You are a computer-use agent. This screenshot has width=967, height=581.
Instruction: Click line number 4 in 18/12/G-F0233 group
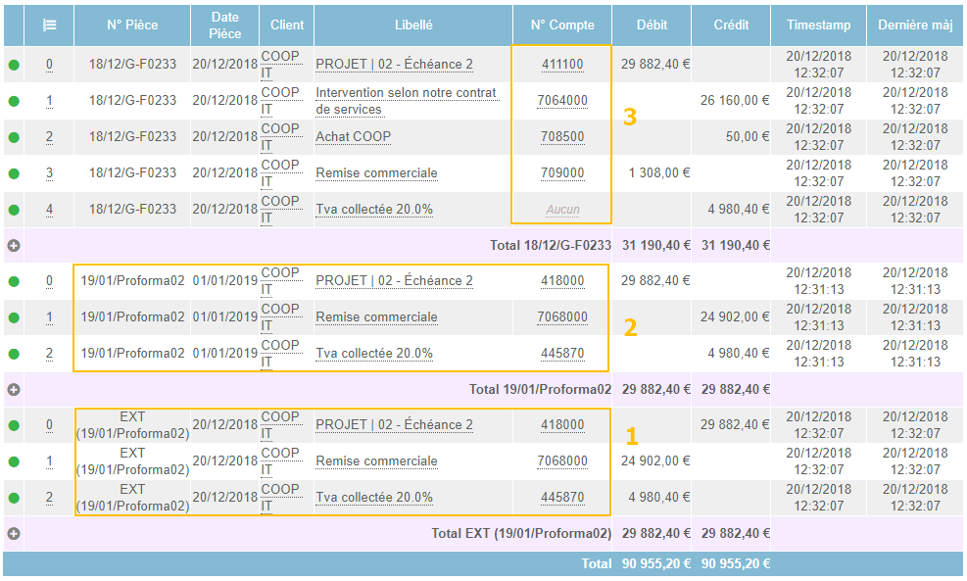click(49, 209)
